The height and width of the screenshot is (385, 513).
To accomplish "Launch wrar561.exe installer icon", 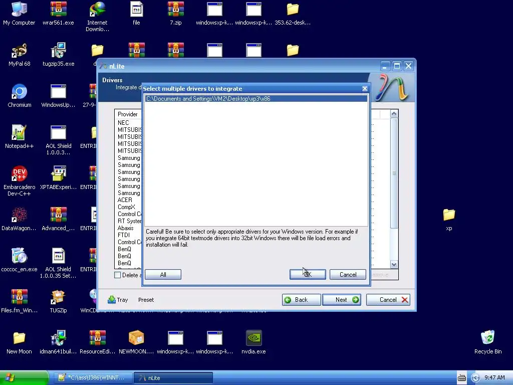I will point(58,14).
